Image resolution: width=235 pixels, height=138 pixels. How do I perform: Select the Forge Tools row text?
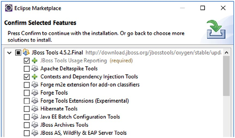(x=54, y=93)
